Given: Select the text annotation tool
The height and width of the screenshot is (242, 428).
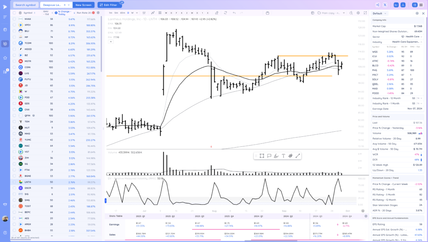Looking at the screenshot, I should [283, 156].
